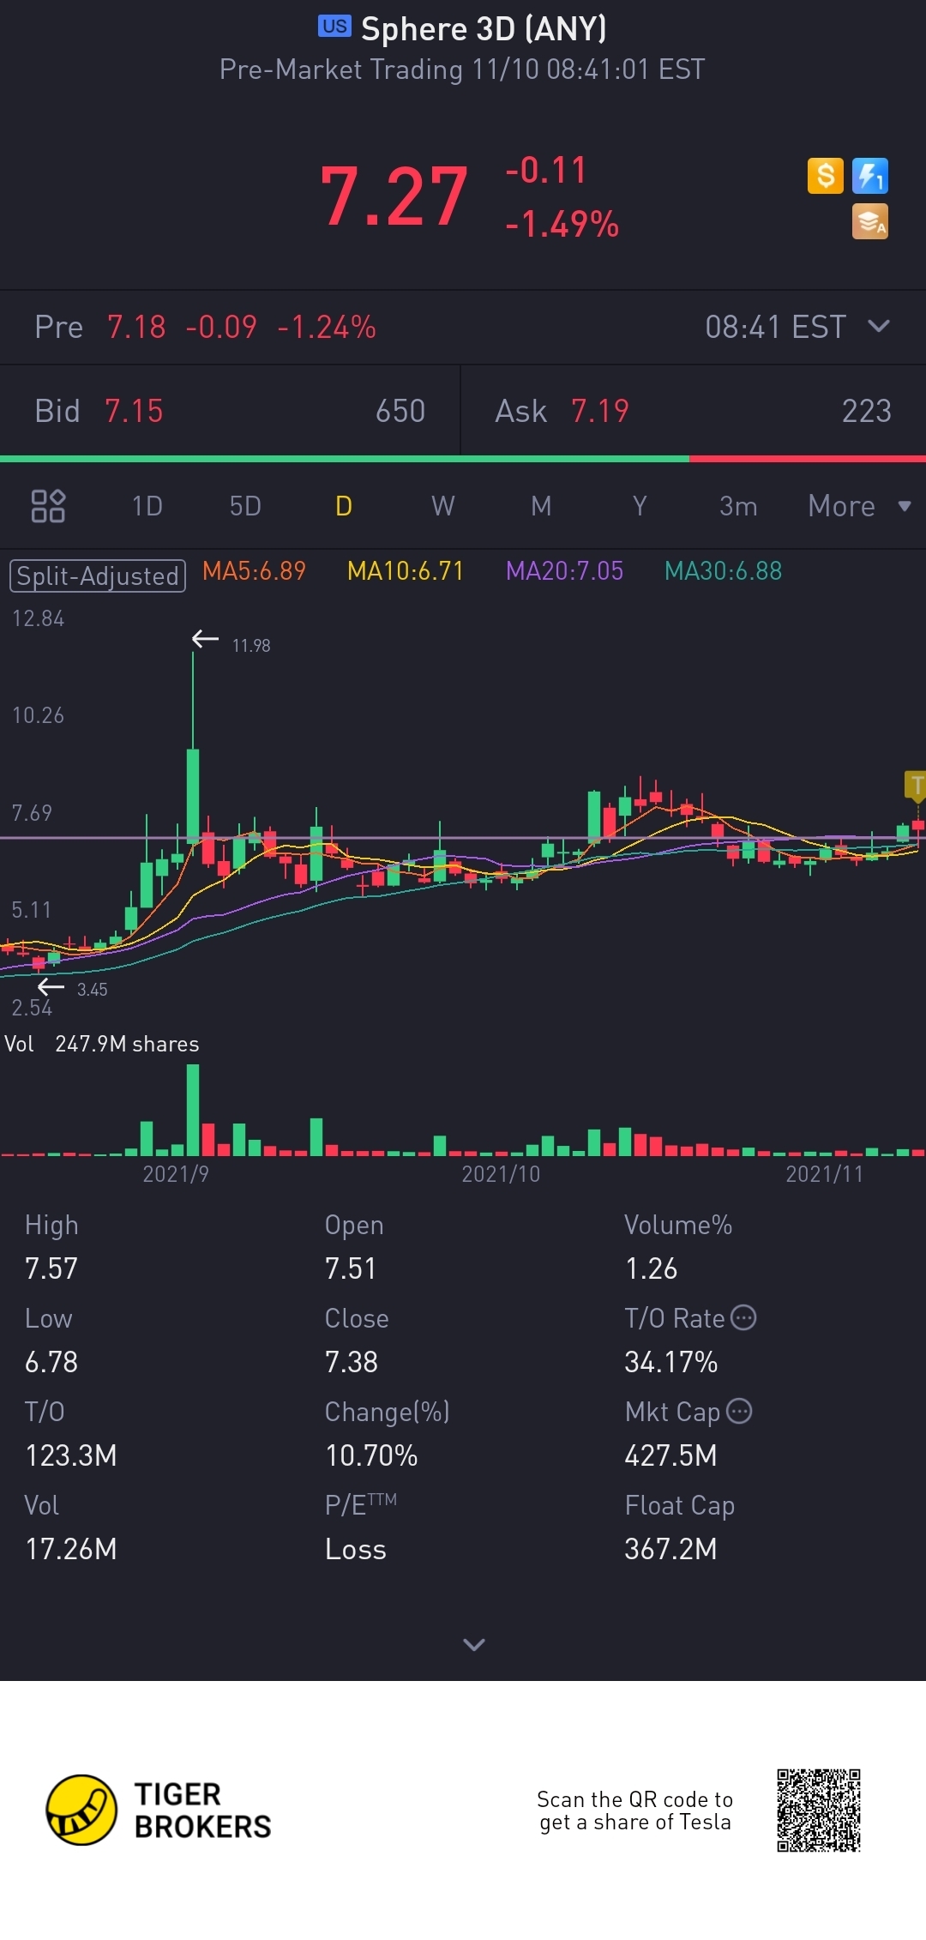Tap the Change(%) 10.70% value
This screenshot has width=926, height=1940.
(x=371, y=1455)
